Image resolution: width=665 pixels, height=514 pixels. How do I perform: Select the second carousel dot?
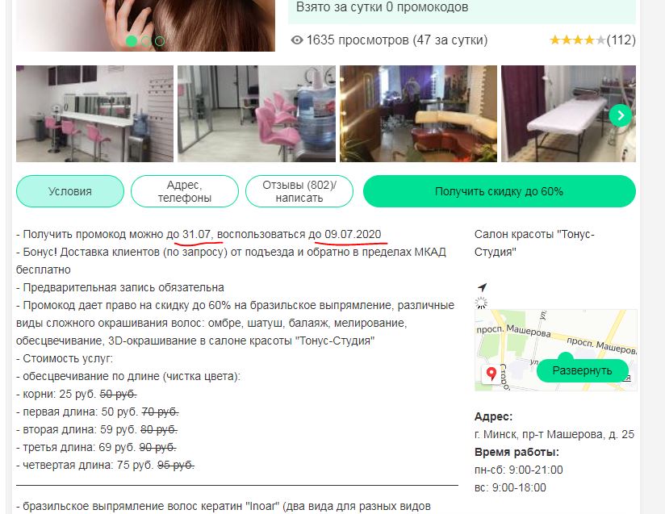click(x=146, y=40)
